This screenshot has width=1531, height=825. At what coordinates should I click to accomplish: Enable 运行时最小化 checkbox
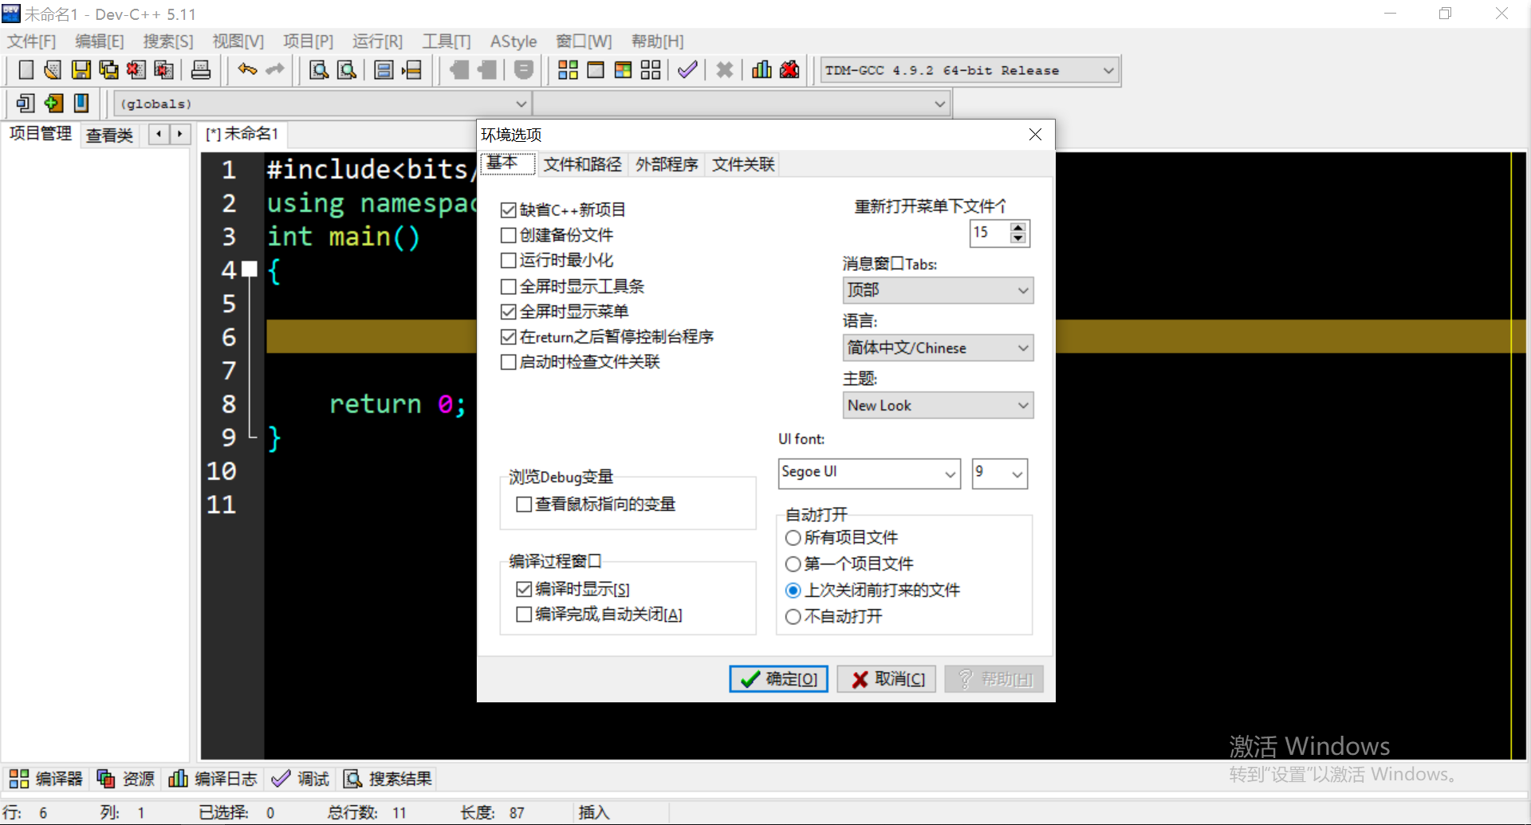coord(508,261)
